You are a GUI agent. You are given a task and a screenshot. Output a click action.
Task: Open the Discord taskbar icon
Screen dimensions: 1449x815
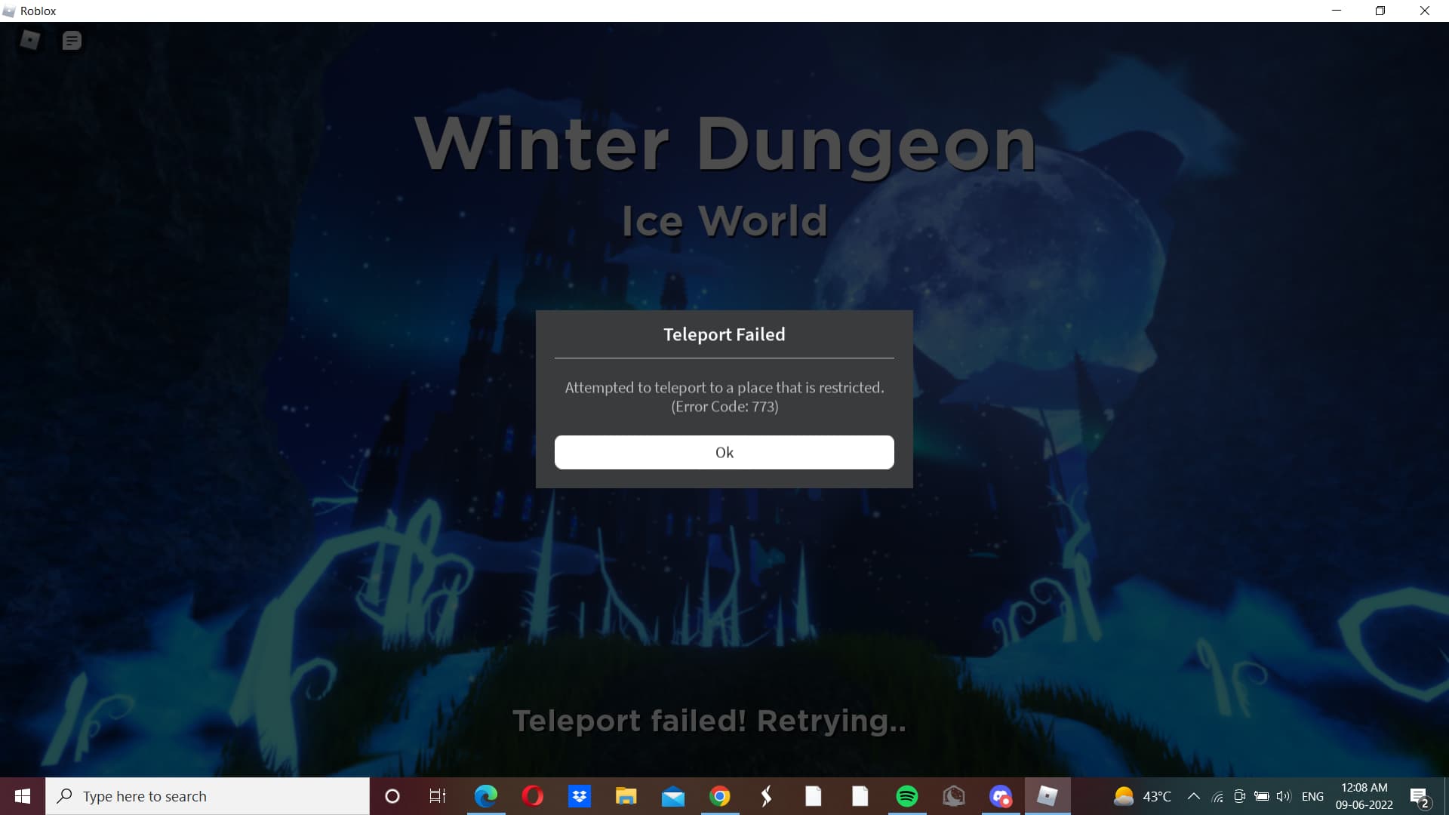pyautogui.click(x=1000, y=796)
